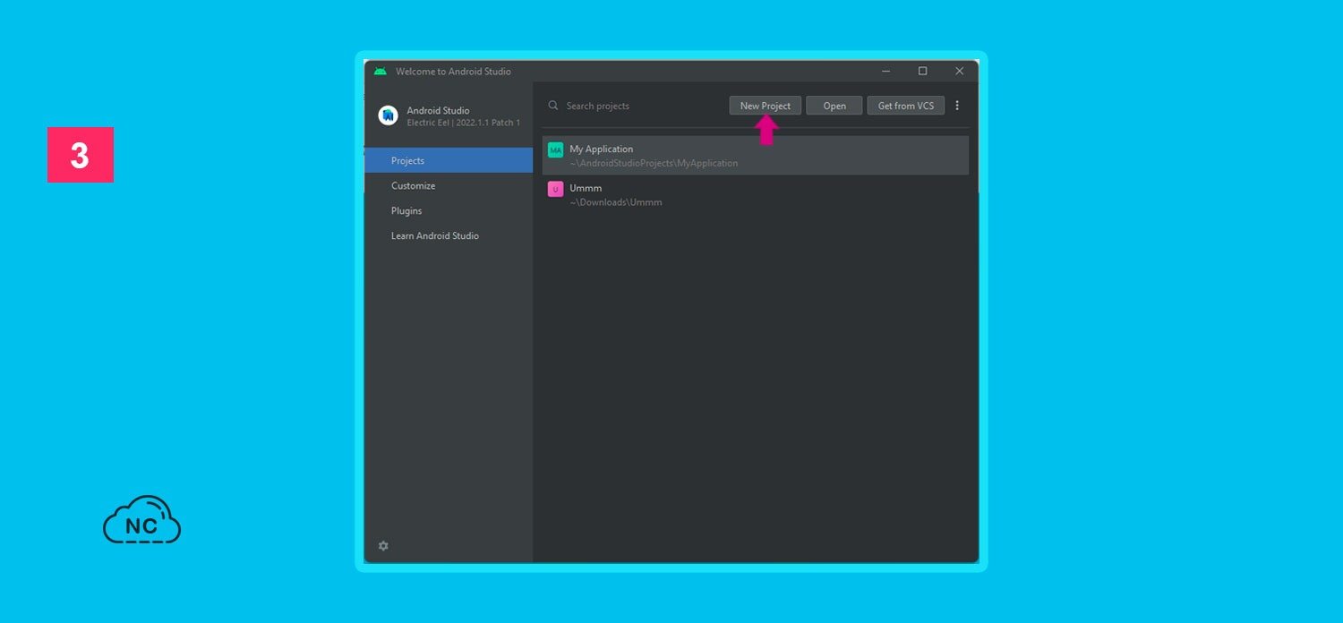Click the Electric Eel version text
Viewport: 1343px width, 623px height.
click(464, 123)
